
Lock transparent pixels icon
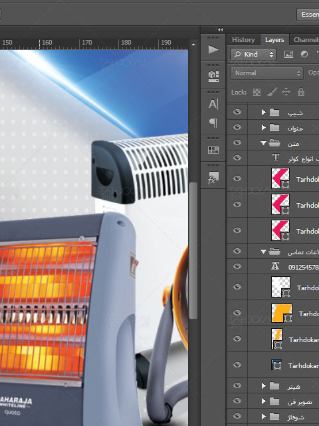point(257,93)
